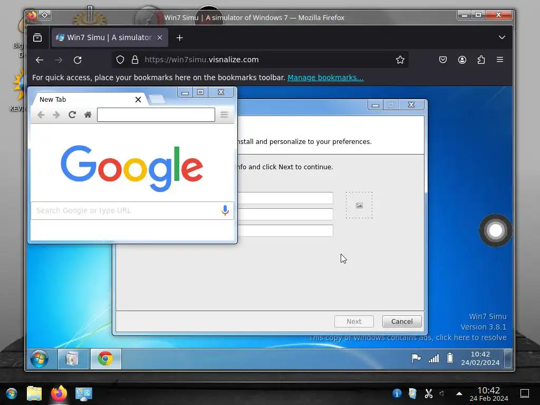
Task: Click the blank new-tab button in Chrome
Action: (157, 100)
